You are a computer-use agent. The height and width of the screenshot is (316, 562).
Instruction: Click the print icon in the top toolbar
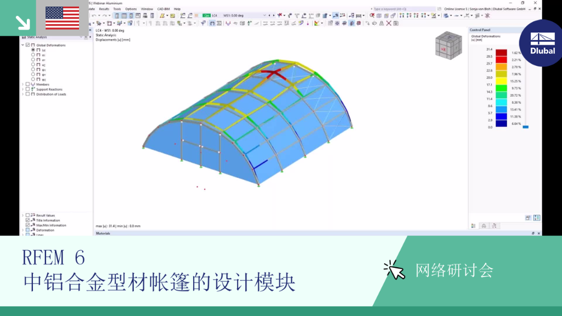click(x=145, y=16)
